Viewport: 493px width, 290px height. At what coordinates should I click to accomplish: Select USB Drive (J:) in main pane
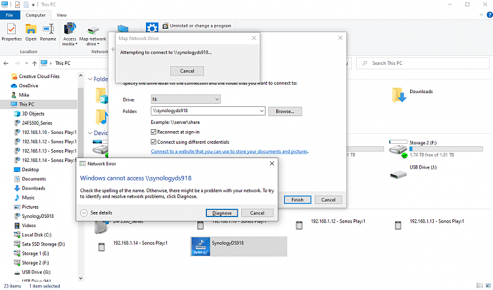pos(413,172)
